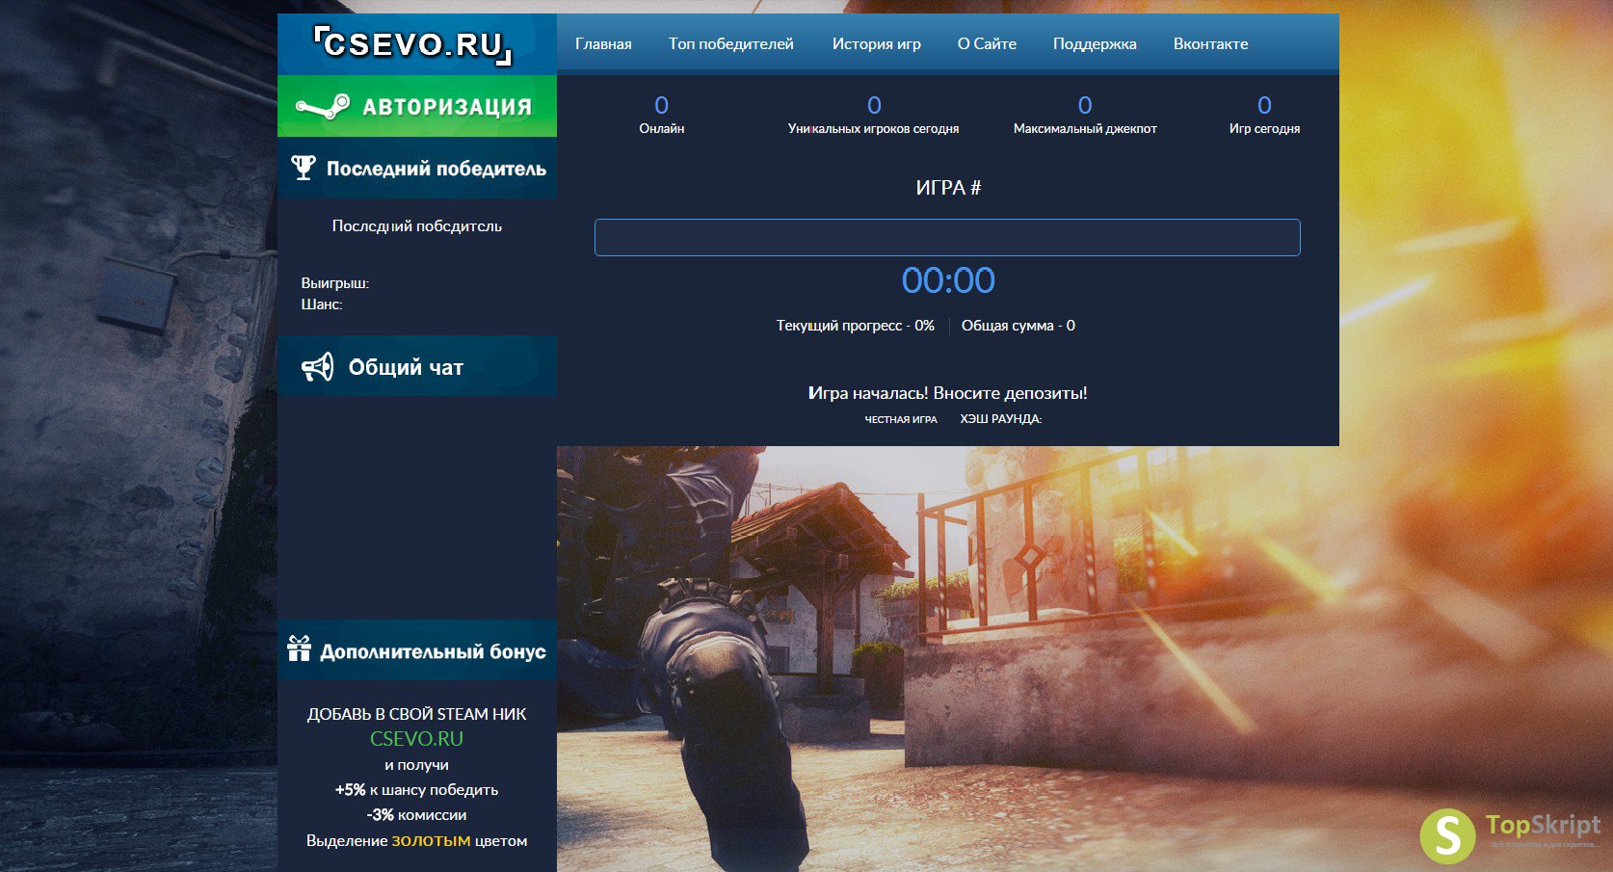Click the Общая сумма - 0 text
The image size is (1613, 872).
[1018, 326]
